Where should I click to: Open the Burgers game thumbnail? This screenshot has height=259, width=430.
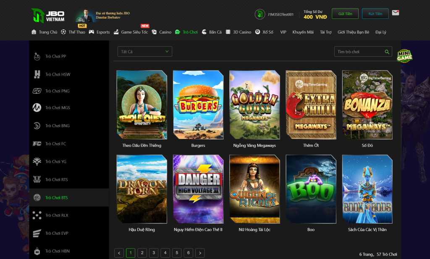pos(198,105)
